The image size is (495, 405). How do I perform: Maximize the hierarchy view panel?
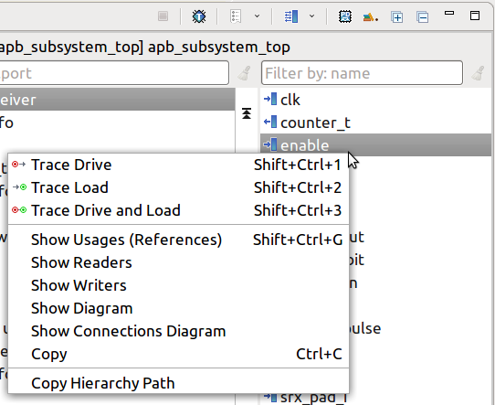(x=475, y=16)
